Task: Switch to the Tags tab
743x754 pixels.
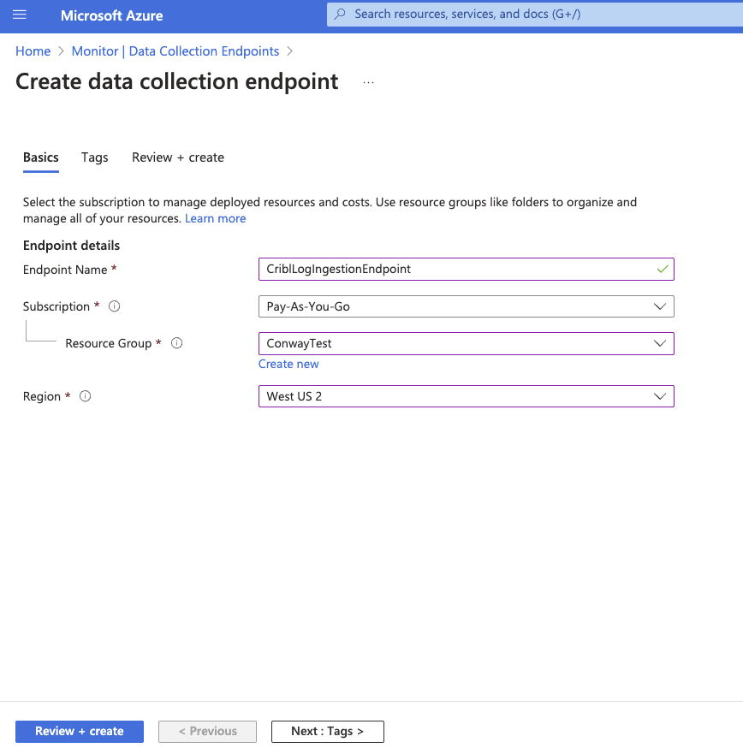Action: pos(94,157)
